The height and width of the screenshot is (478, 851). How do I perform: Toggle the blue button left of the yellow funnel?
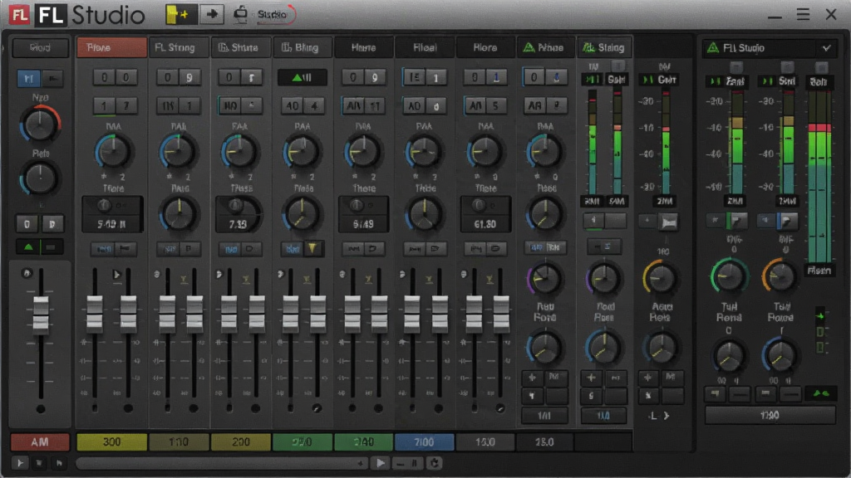pyautogui.click(x=293, y=249)
